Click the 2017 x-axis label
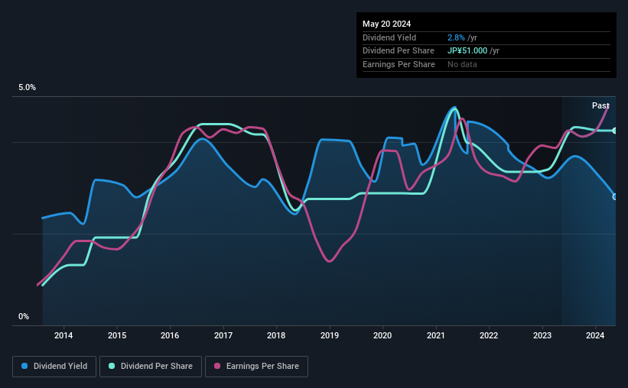 [223, 335]
